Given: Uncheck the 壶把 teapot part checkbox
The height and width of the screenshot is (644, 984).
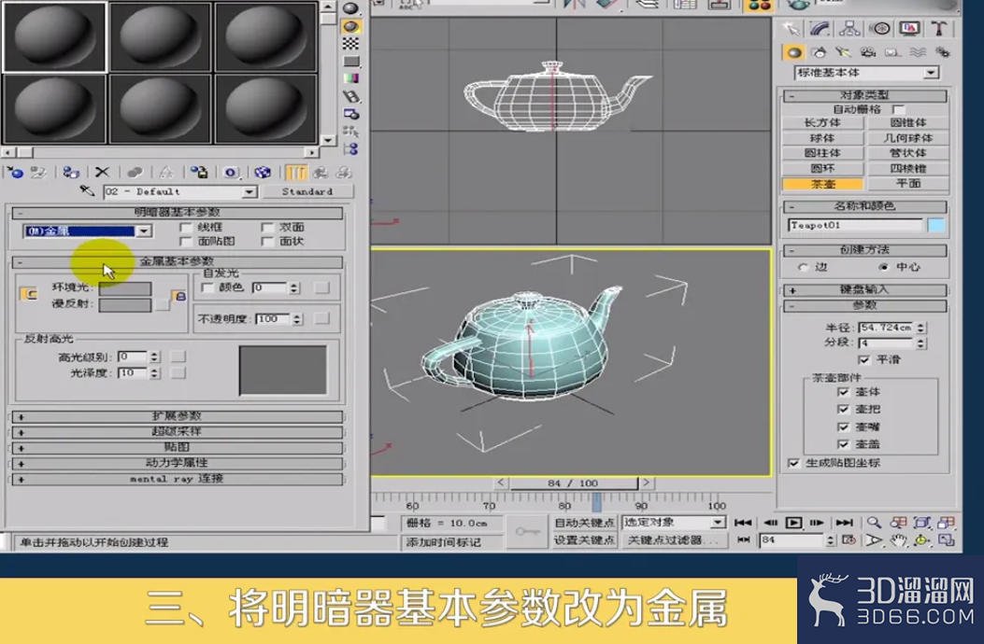Looking at the screenshot, I should 844,410.
